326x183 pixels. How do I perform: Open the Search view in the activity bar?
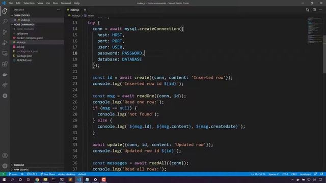5,21
